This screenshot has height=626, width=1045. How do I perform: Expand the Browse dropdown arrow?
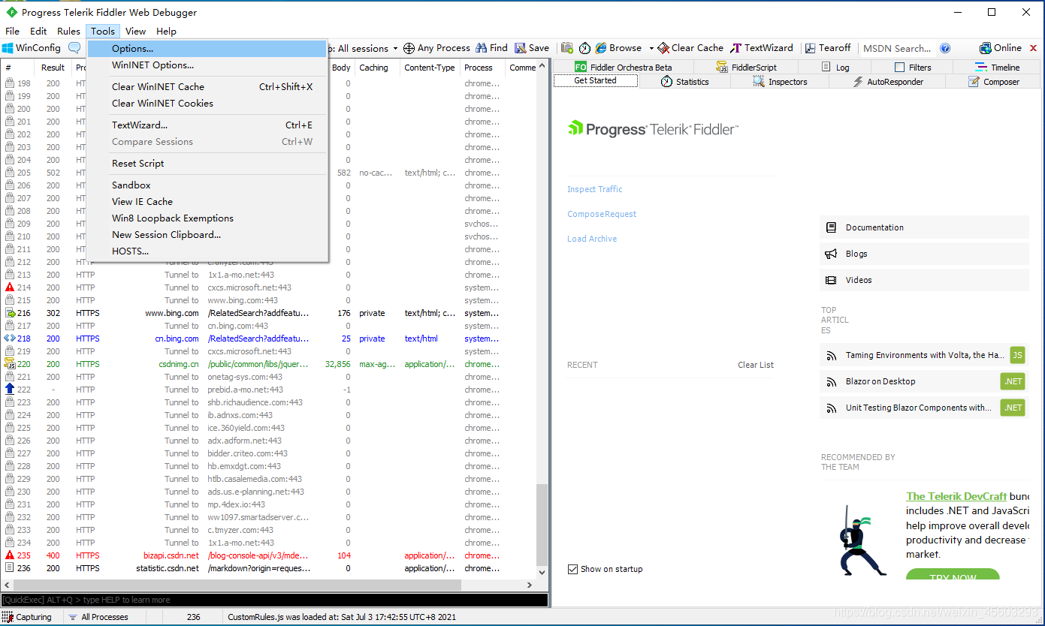[x=651, y=48]
